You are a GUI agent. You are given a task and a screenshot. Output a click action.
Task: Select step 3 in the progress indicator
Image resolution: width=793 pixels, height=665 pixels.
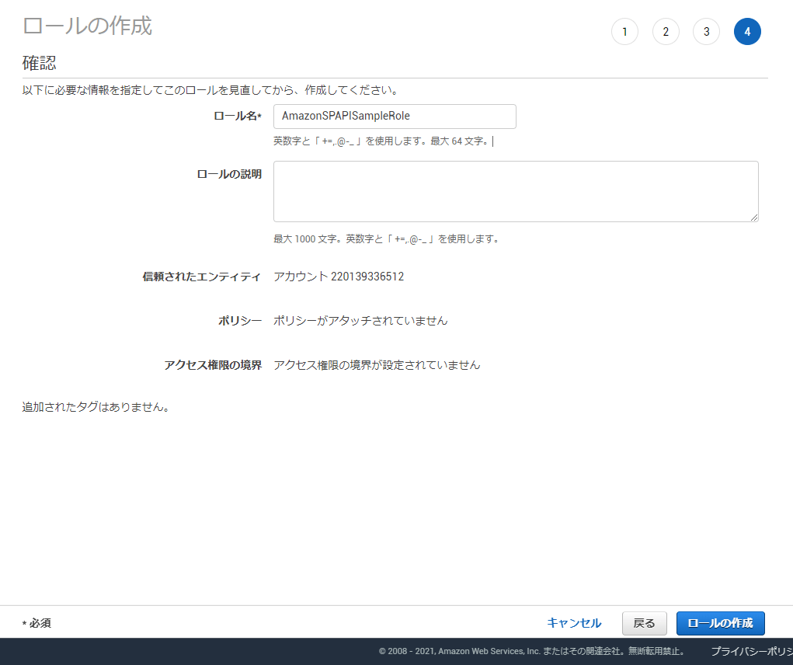coord(706,32)
